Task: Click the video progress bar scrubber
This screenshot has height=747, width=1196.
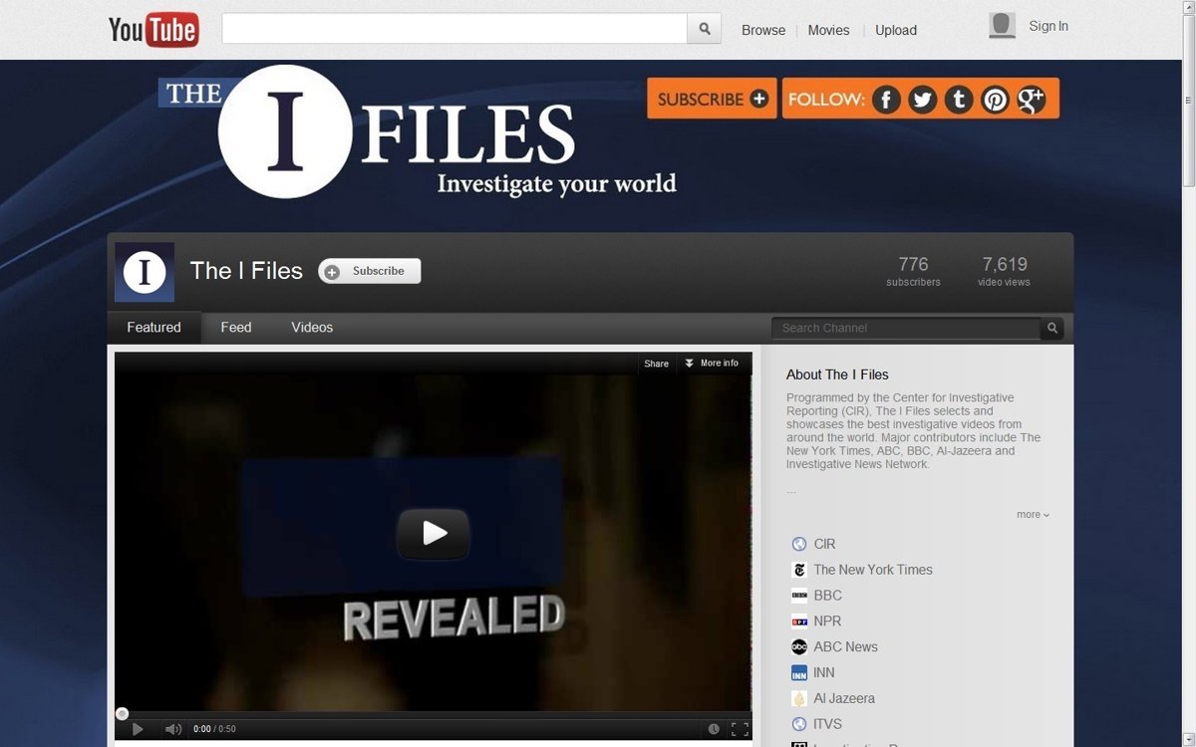Action: [x=122, y=713]
